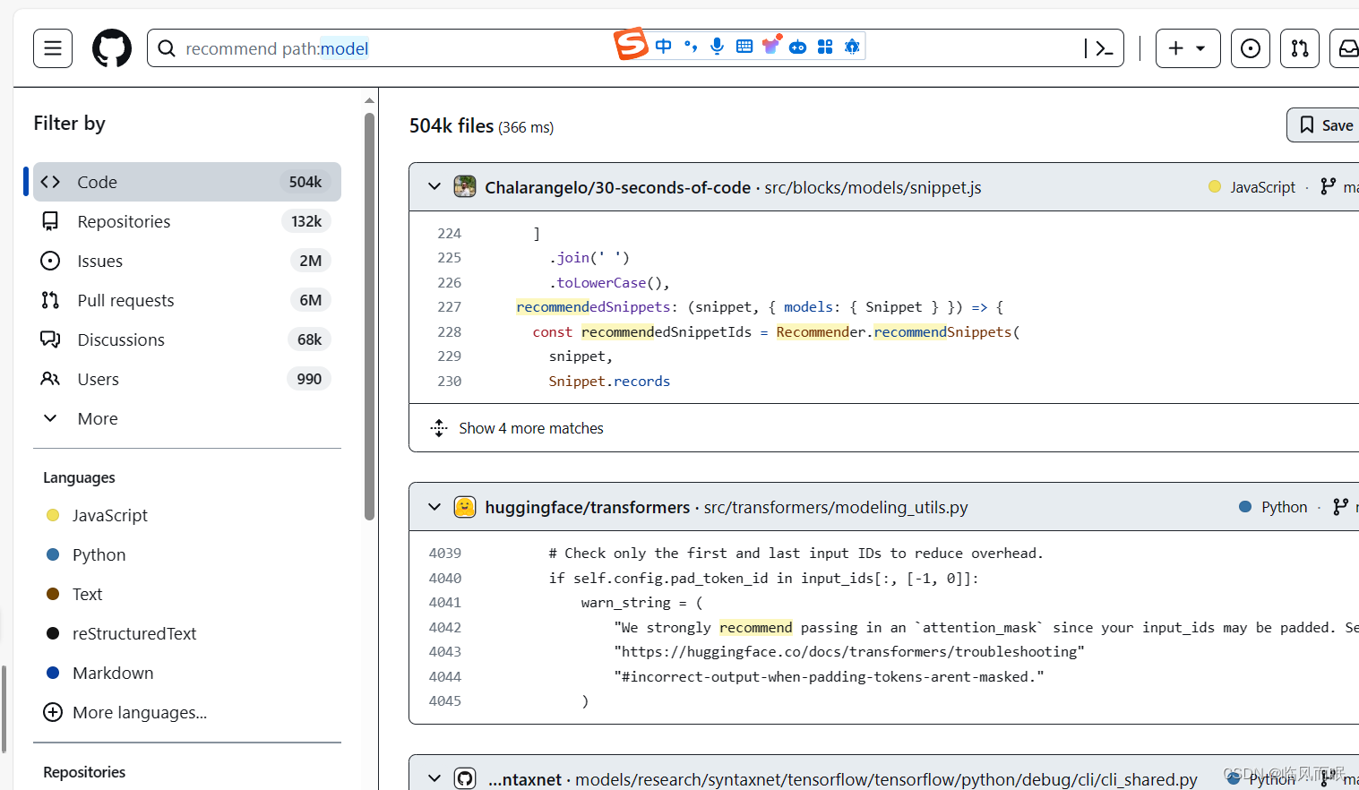The height and width of the screenshot is (790, 1359).
Task: Click the microphone voice input icon
Action: click(x=717, y=47)
